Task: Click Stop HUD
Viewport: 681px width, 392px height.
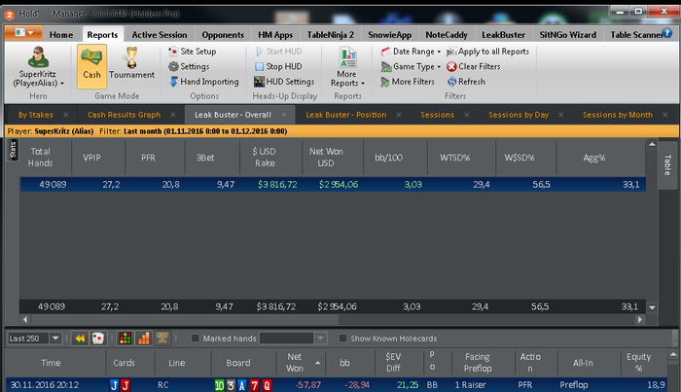Action: (278, 66)
